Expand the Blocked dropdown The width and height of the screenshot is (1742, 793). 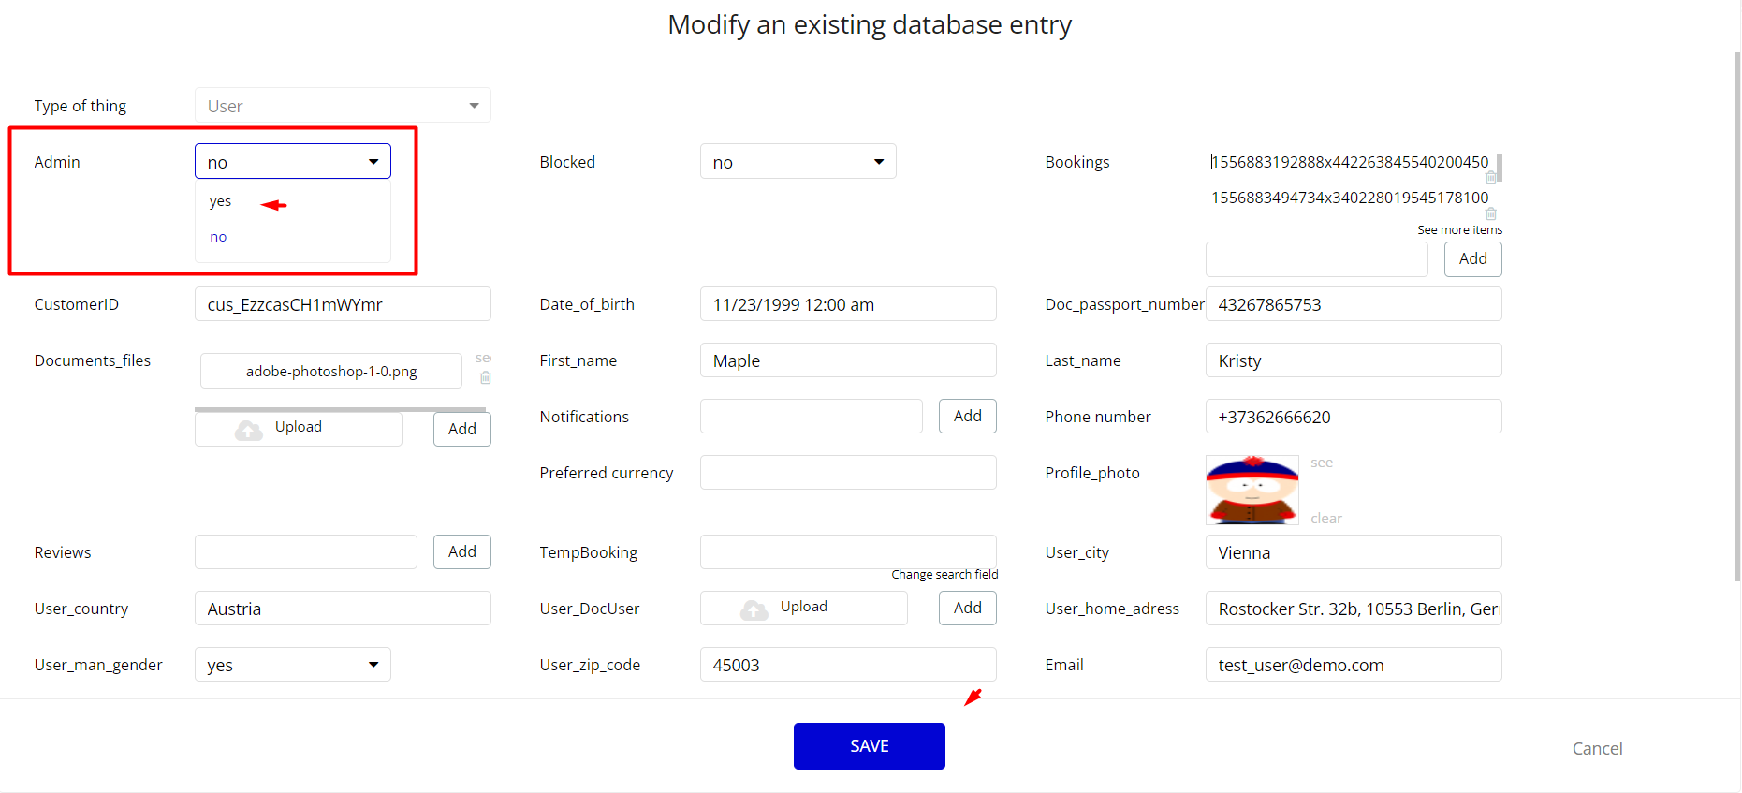(x=878, y=162)
